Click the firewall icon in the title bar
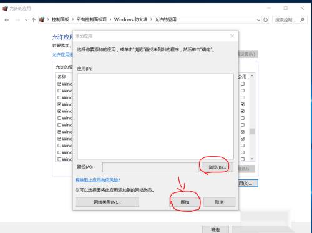 (x=5, y=8)
